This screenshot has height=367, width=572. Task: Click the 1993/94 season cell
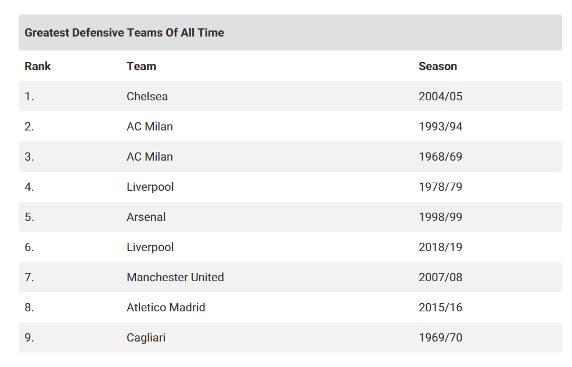click(440, 126)
